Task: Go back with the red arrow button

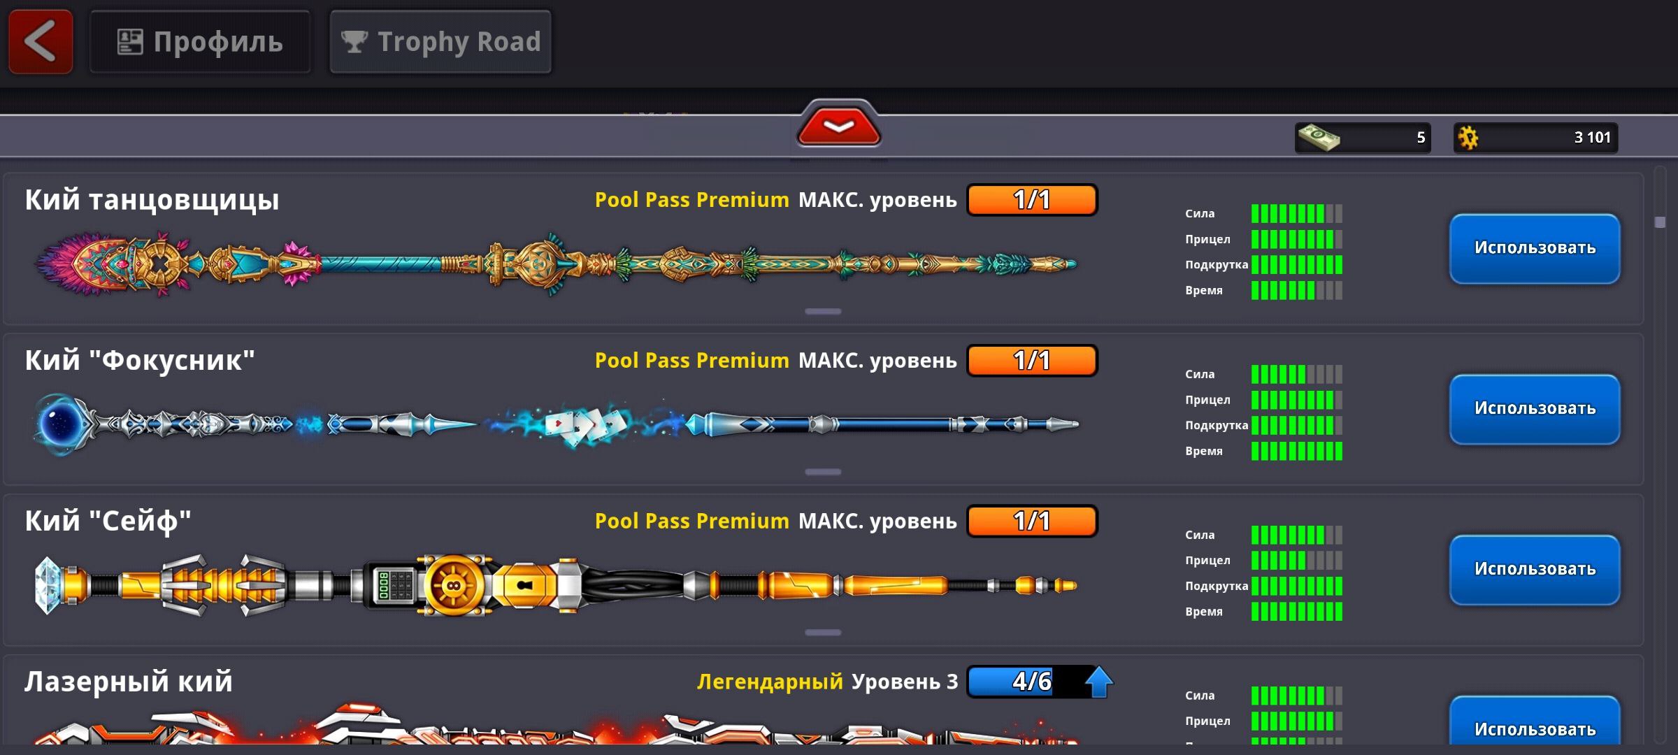Action: (41, 42)
